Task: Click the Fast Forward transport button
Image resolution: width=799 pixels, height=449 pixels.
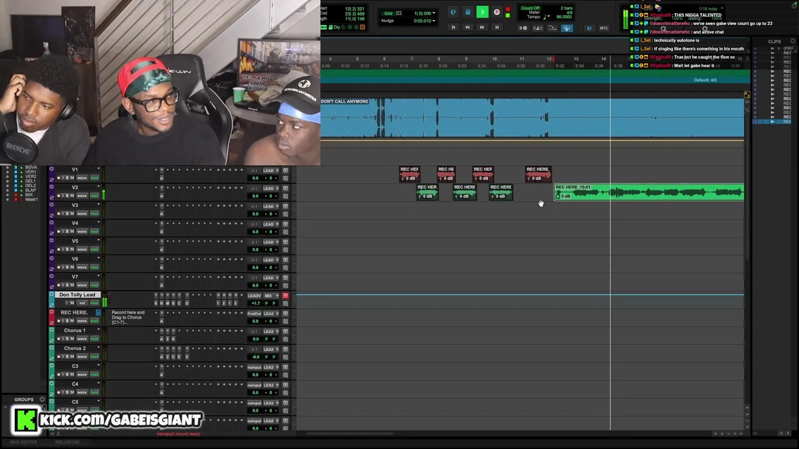Action: 482,27
